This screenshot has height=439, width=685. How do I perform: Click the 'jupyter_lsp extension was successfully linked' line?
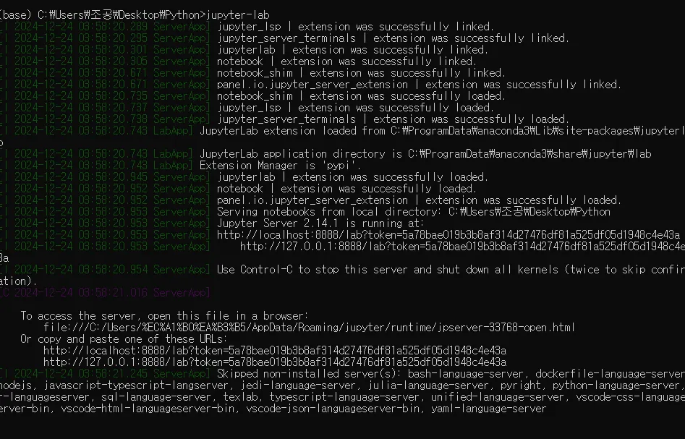tap(355, 27)
